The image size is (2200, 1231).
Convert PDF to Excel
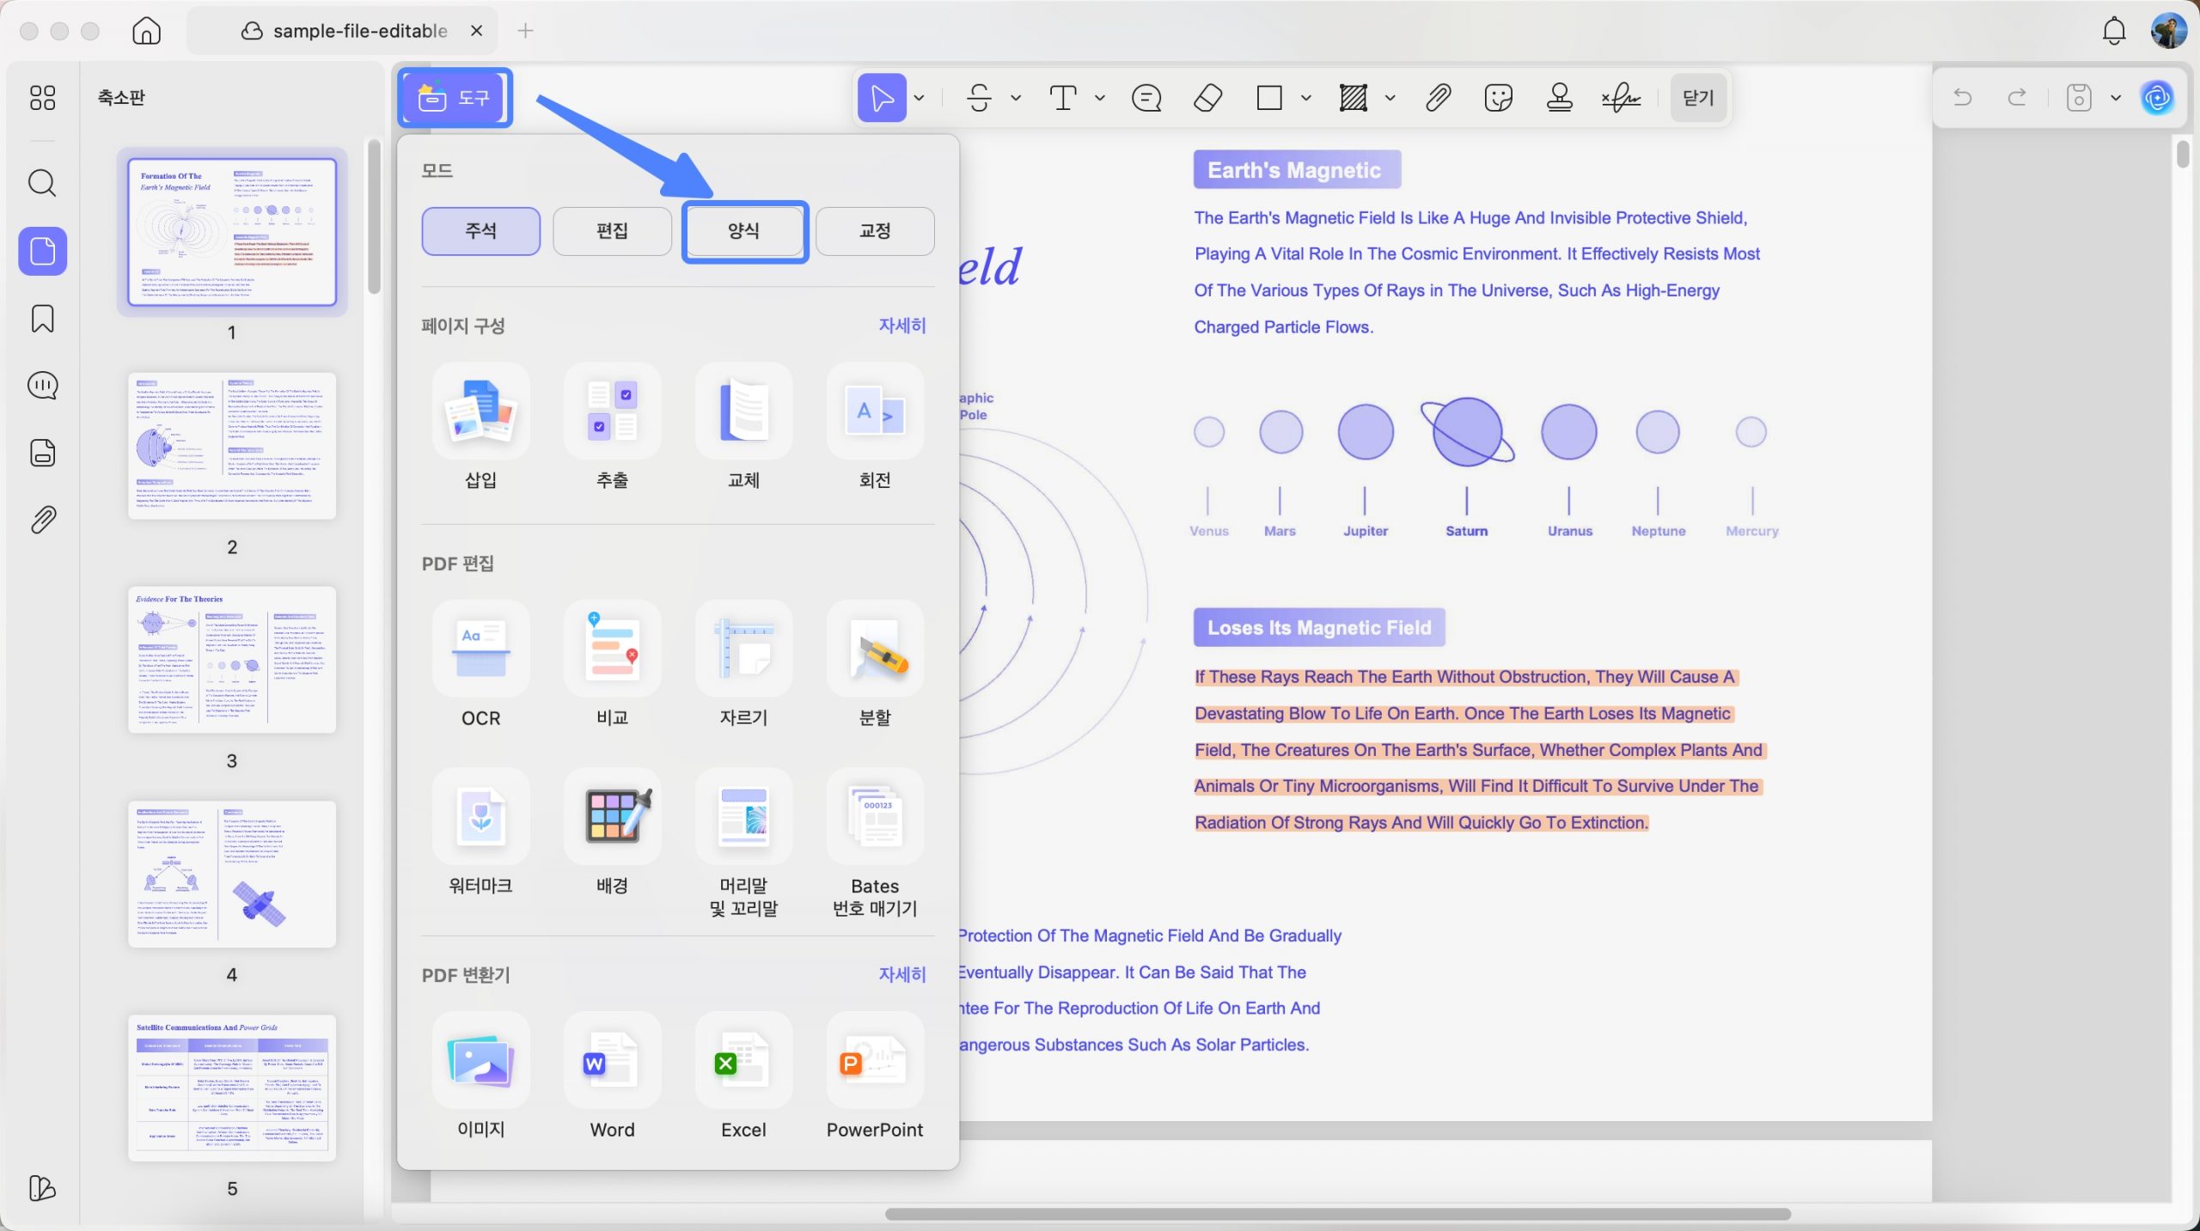(x=743, y=1077)
